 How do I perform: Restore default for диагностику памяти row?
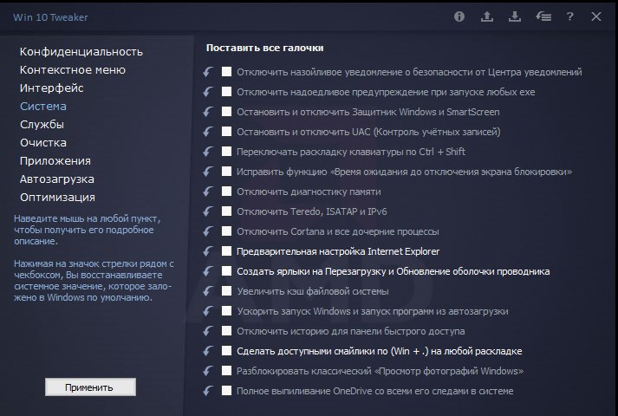(208, 192)
